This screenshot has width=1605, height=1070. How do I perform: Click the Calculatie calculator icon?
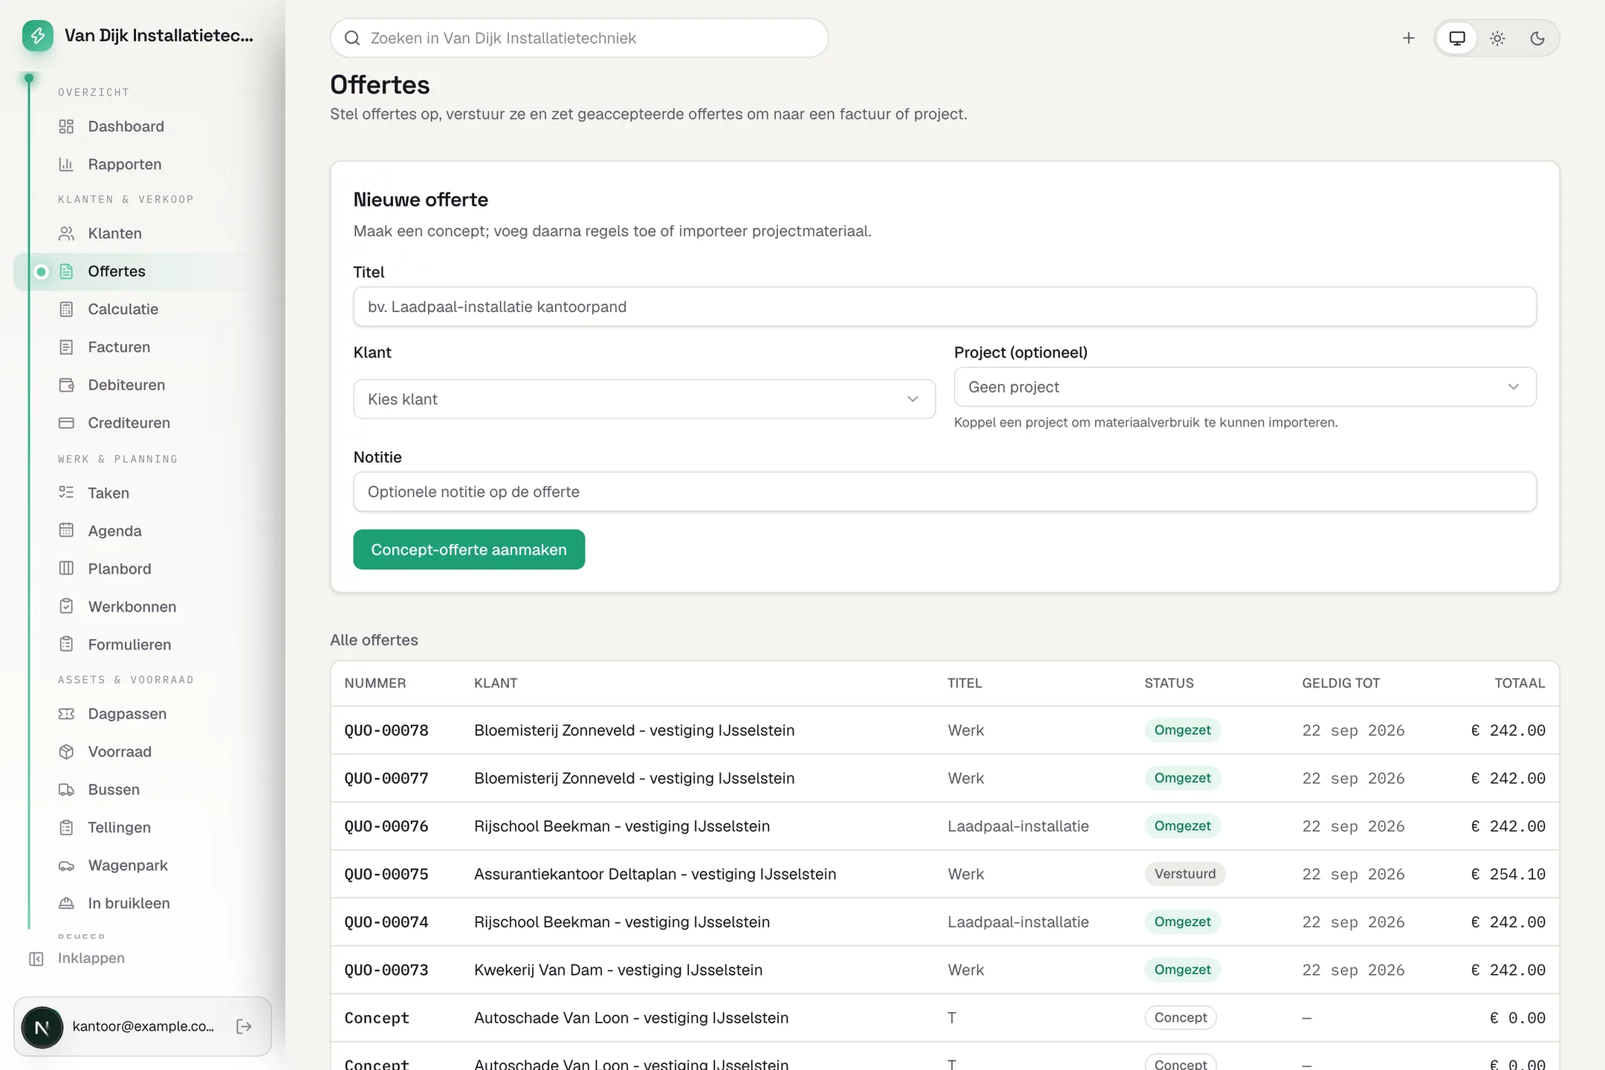click(66, 309)
